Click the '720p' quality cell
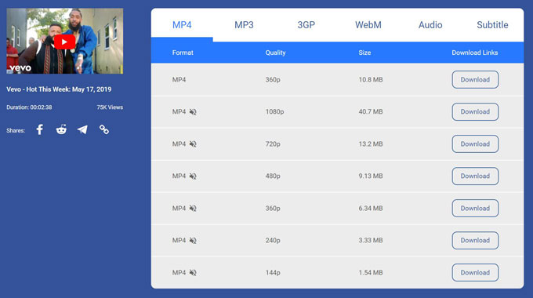This screenshot has width=533, height=298. pyautogui.click(x=273, y=144)
